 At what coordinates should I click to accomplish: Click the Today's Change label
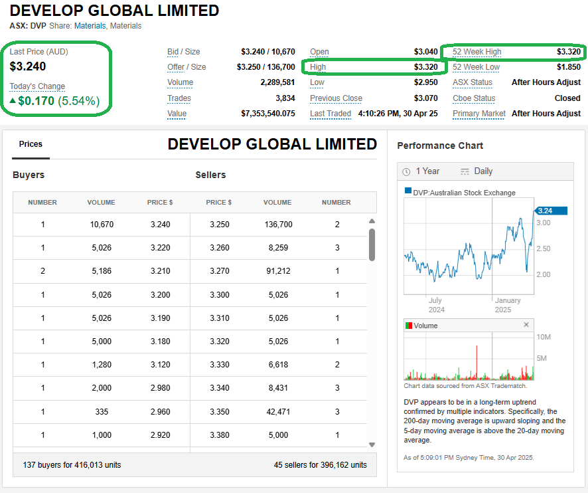pos(37,86)
